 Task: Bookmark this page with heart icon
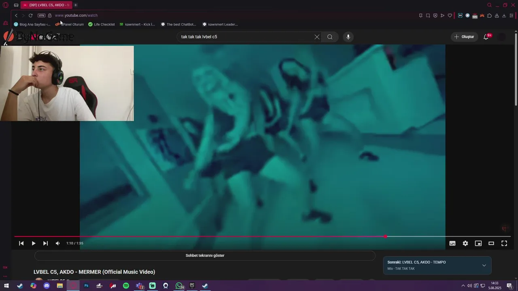tap(450, 15)
